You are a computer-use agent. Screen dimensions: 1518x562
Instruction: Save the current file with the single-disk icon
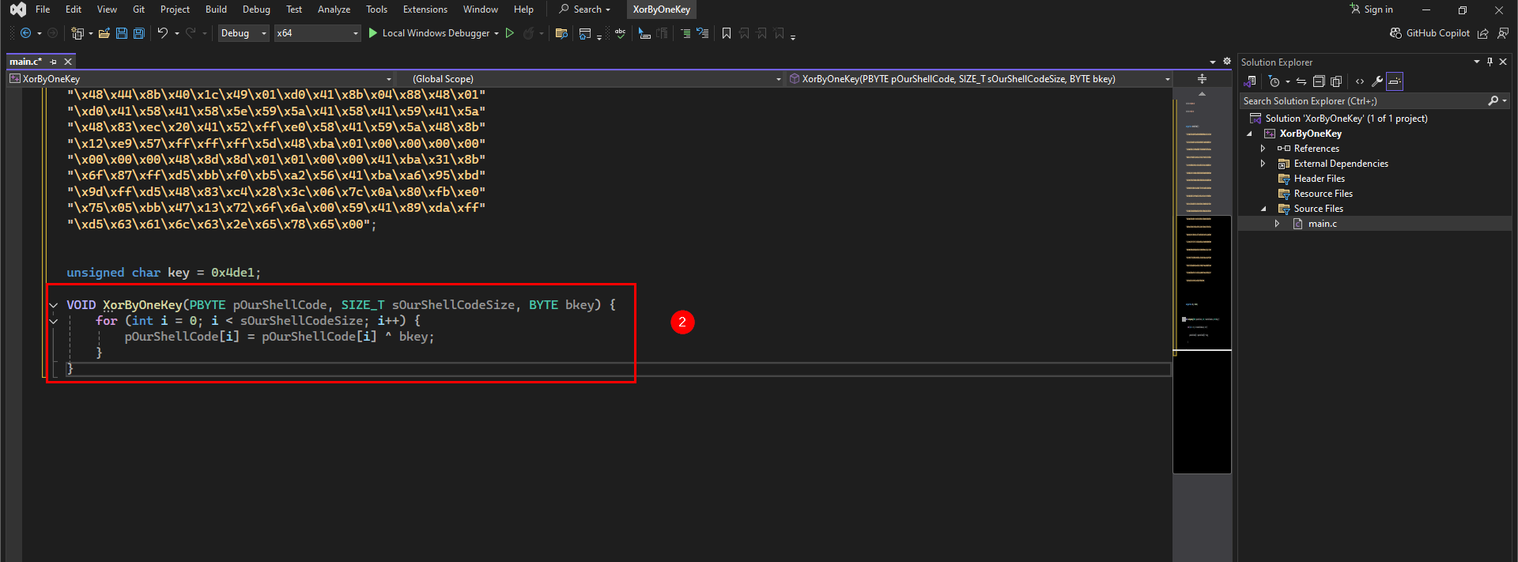(122, 33)
